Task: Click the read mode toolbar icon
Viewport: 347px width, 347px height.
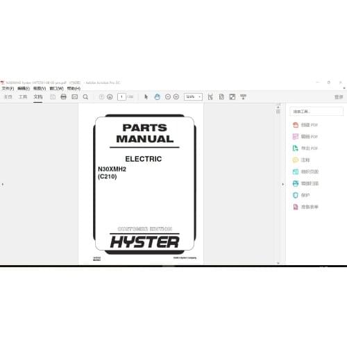Action: tap(243, 96)
